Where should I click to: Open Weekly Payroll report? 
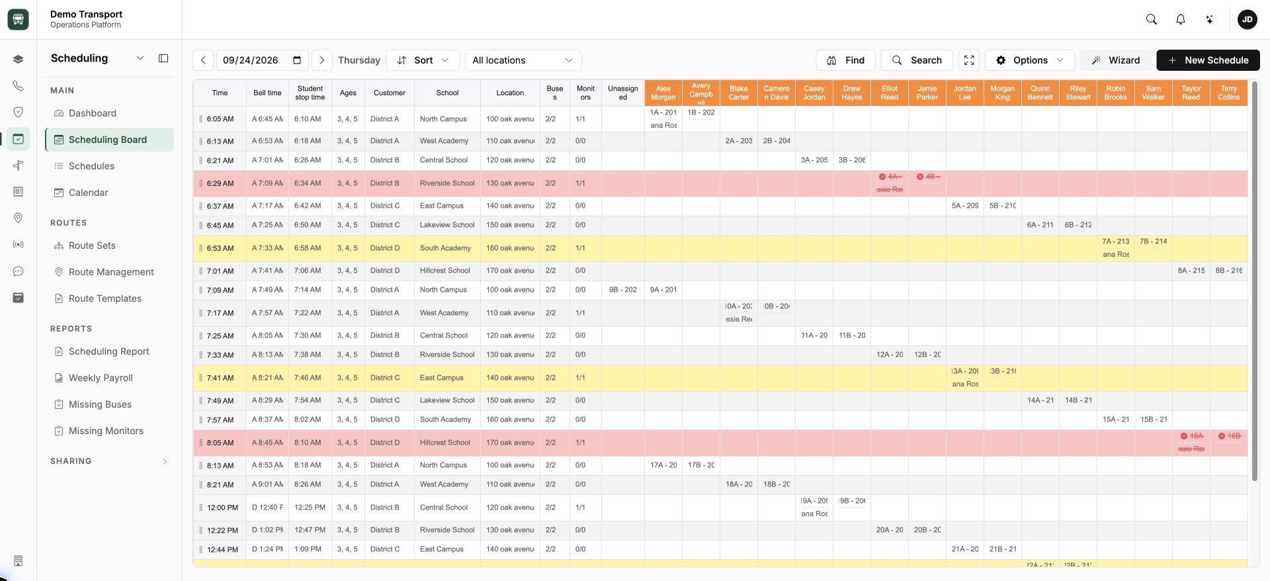coord(109,378)
